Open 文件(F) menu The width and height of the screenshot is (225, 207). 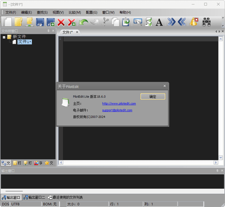coord(11,12)
